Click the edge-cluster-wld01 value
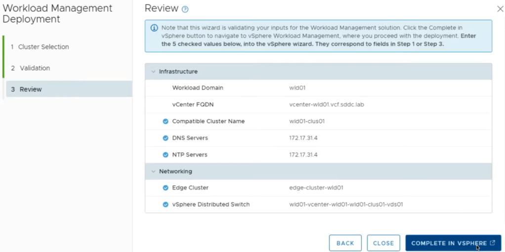 [316, 188]
